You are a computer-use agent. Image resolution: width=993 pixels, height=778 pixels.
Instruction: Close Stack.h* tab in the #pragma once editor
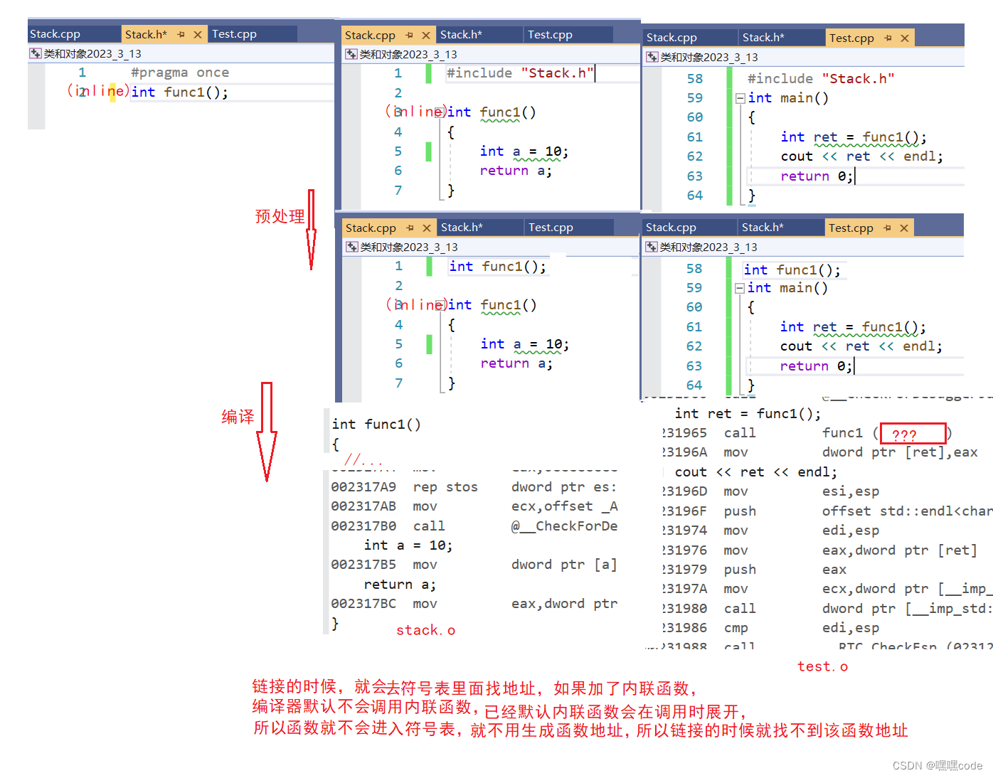(x=198, y=34)
